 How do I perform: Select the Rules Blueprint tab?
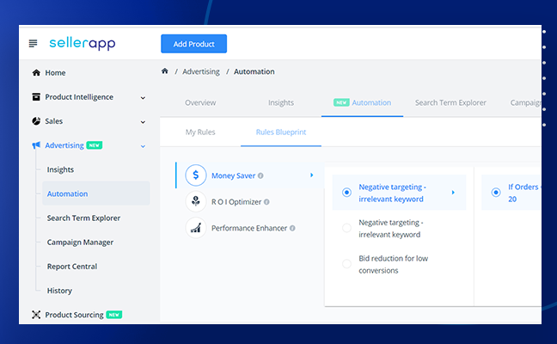click(280, 132)
